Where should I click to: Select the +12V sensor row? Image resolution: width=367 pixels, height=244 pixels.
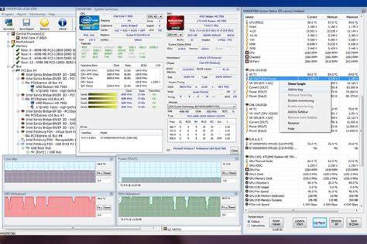tap(302, 31)
